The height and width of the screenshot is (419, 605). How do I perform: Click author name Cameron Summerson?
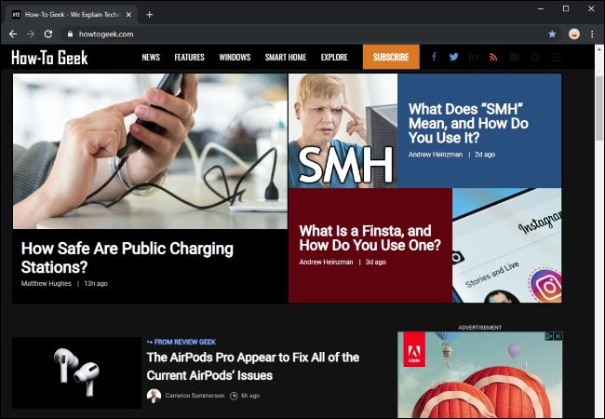[195, 396]
